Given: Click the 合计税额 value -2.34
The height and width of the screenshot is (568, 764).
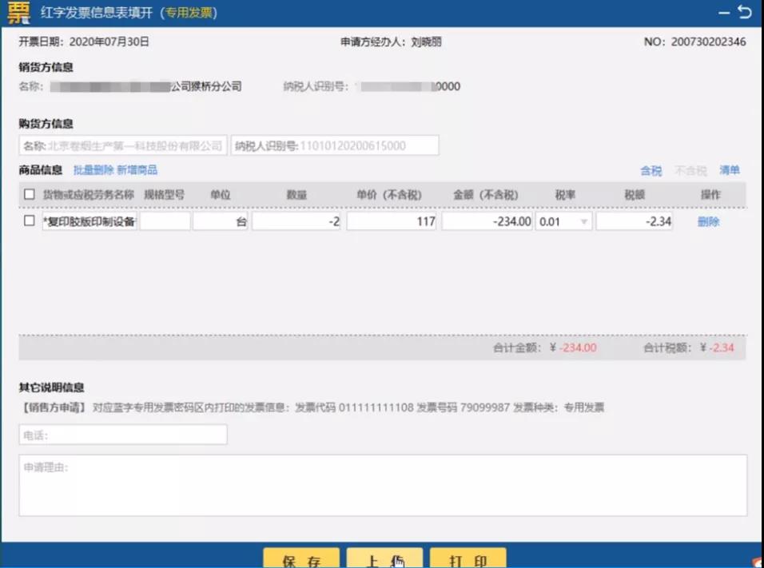Looking at the screenshot, I should [721, 348].
